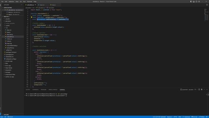Open new terminal dropdown arrow beside plus
This screenshot has height=118, width=209.
pos(197,89)
